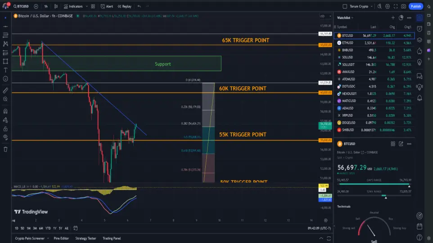This screenshot has width=433, height=243.
Task: Open the Alerts clock icon in the right sidebar
Action: [419, 29]
